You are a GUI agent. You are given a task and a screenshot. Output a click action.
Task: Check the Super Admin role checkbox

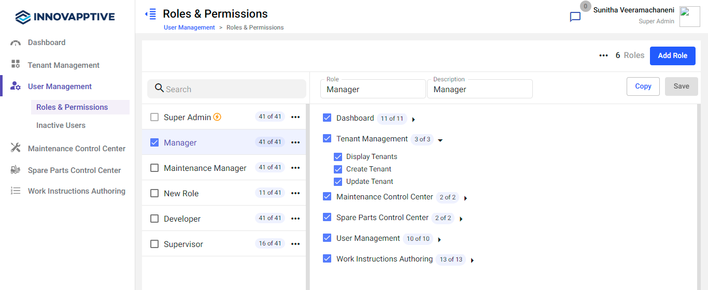[154, 118]
